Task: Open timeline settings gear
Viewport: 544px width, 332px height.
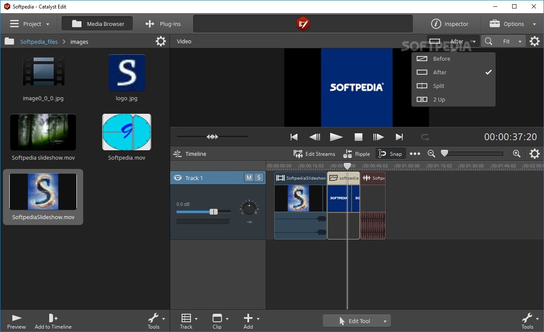Action: (535, 154)
